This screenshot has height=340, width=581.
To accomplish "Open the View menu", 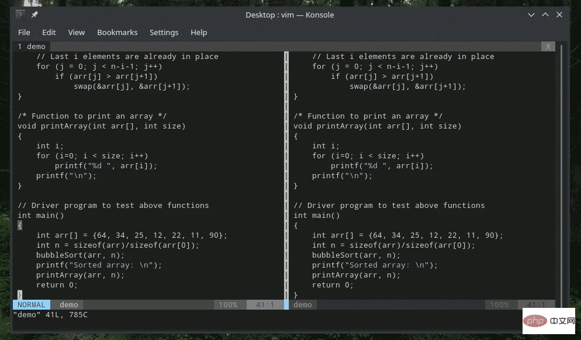I will point(76,32).
